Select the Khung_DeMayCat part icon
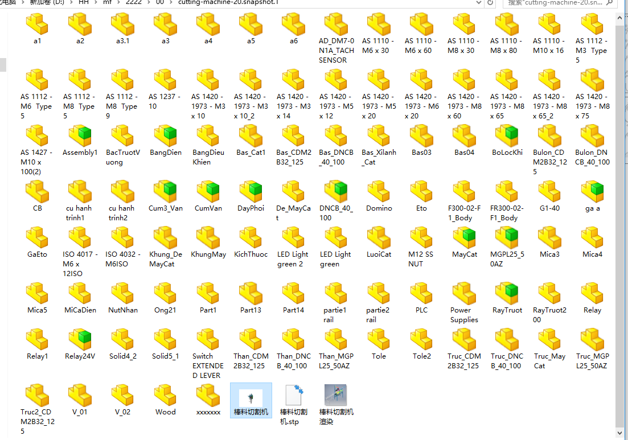Screen dimensions: 628x440 coord(166,237)
